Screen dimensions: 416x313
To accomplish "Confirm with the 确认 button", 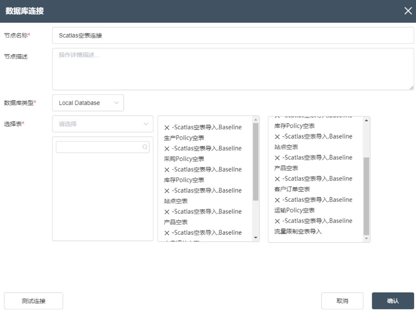I will [x=393, y=301].
